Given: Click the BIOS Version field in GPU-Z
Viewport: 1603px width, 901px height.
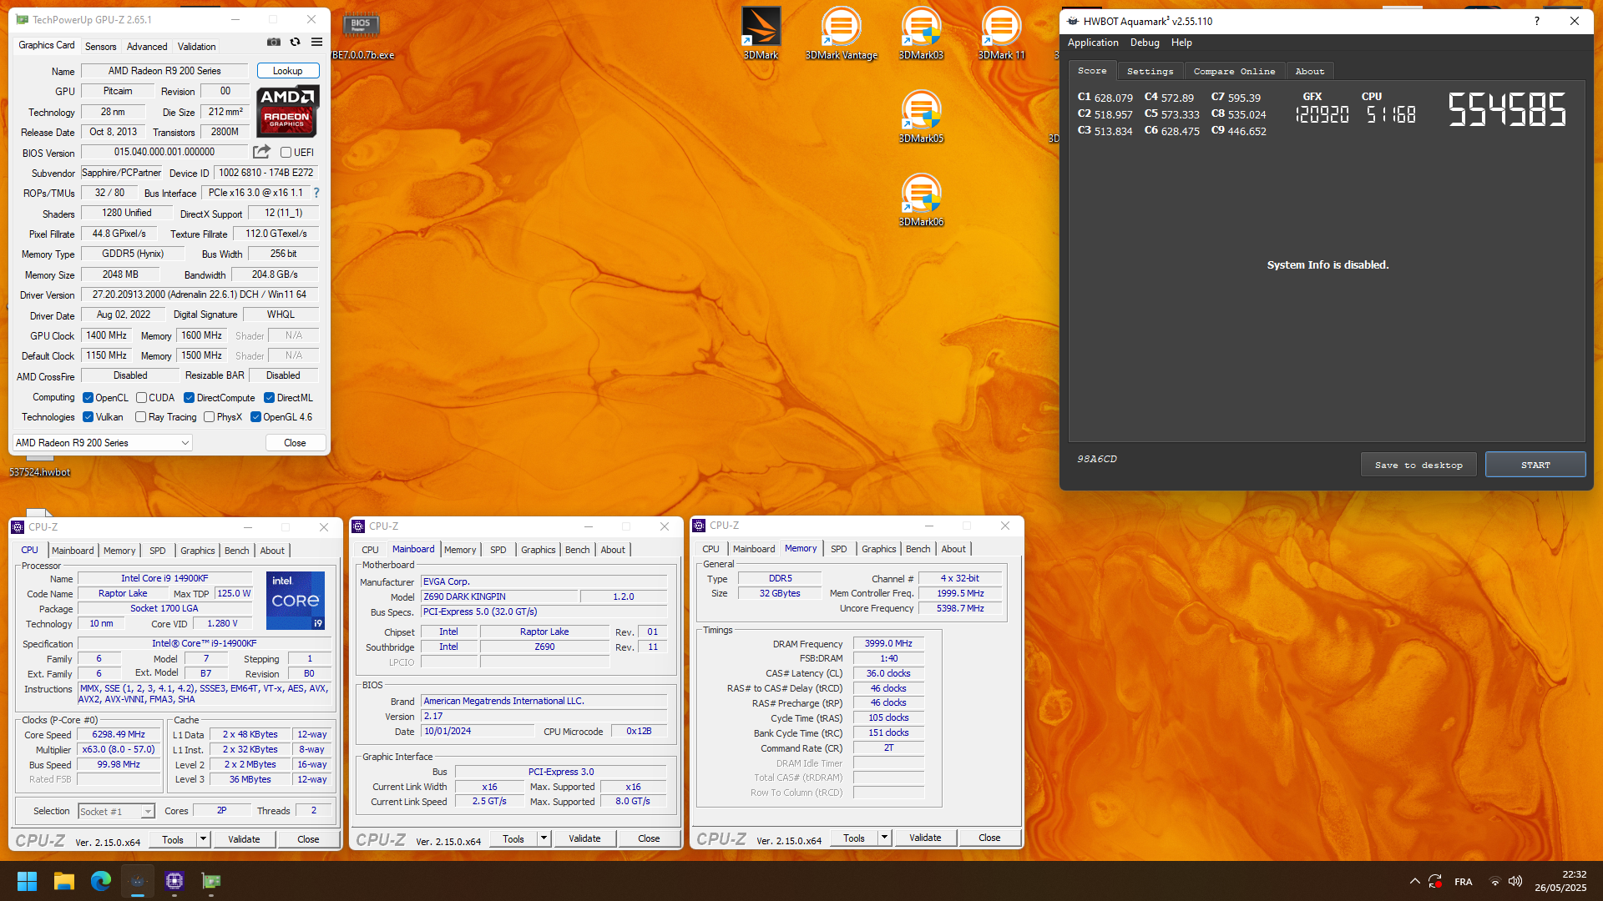Looking at the screenshot, I should pos(164,152).
